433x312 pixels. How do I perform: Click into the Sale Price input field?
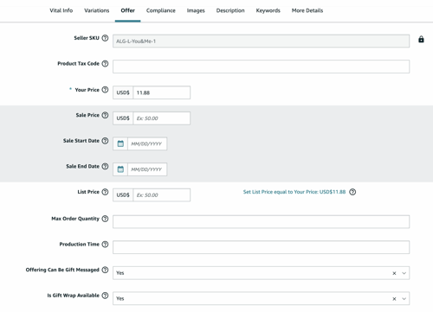click(x=161, y=118)
